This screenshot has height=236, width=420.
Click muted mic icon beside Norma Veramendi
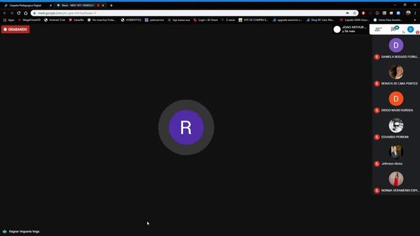[x=377, y=191]
